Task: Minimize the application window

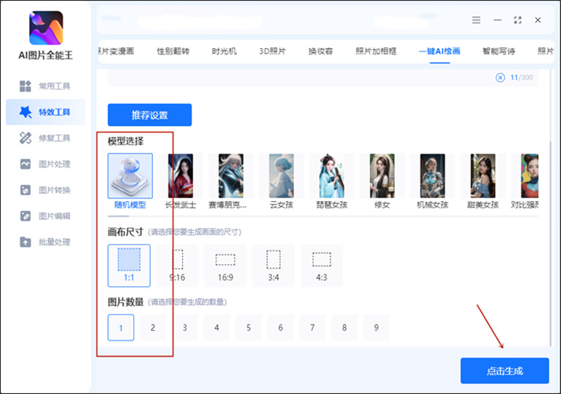Action: coord(498,20)
